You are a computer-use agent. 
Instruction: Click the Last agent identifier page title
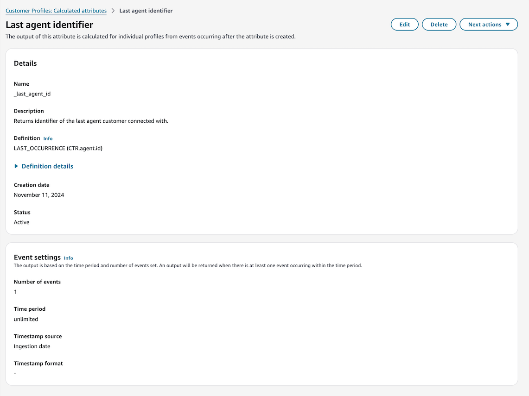[x=49, y=25]
